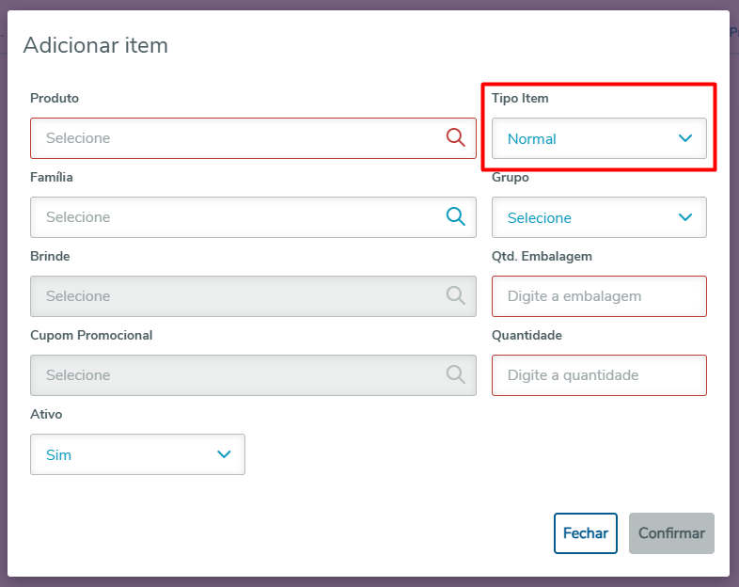Click the Produto search magnifier icon
This screenshot has width=739, height=587.
click(x=456, y=137)
